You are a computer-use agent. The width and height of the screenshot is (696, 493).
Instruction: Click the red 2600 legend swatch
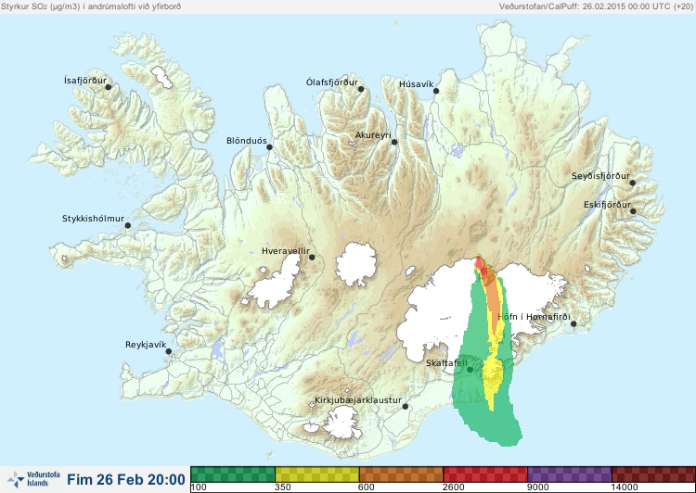485,474
